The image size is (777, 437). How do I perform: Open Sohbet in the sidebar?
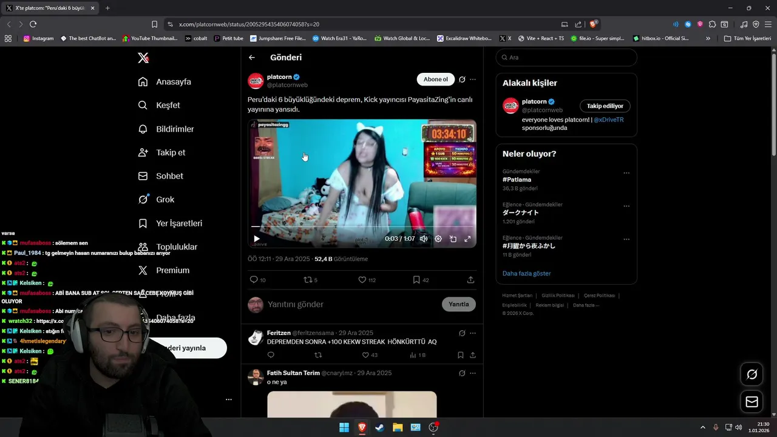click(x=160, y=176)
